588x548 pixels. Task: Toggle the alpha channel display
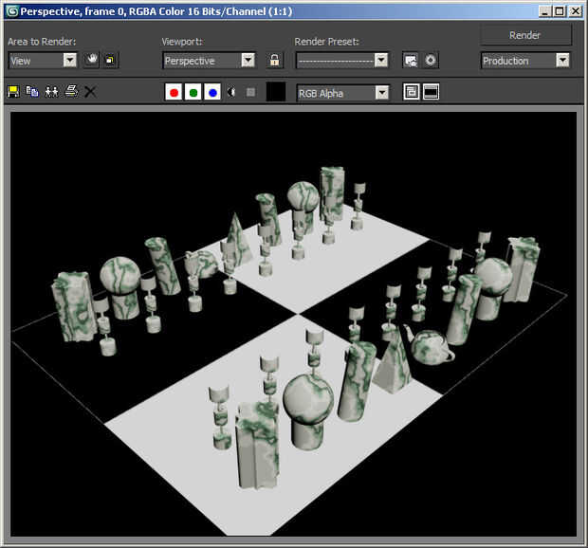click(231, 92)
